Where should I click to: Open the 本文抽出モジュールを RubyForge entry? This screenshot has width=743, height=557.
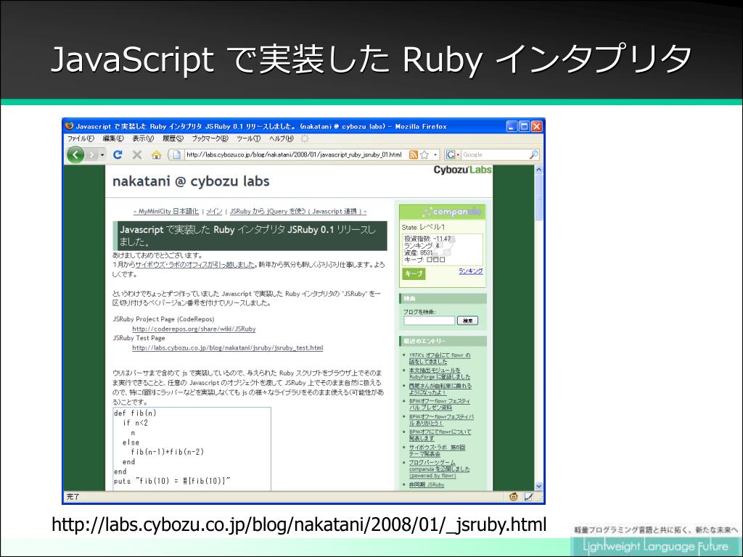click(x=440, y=374)
